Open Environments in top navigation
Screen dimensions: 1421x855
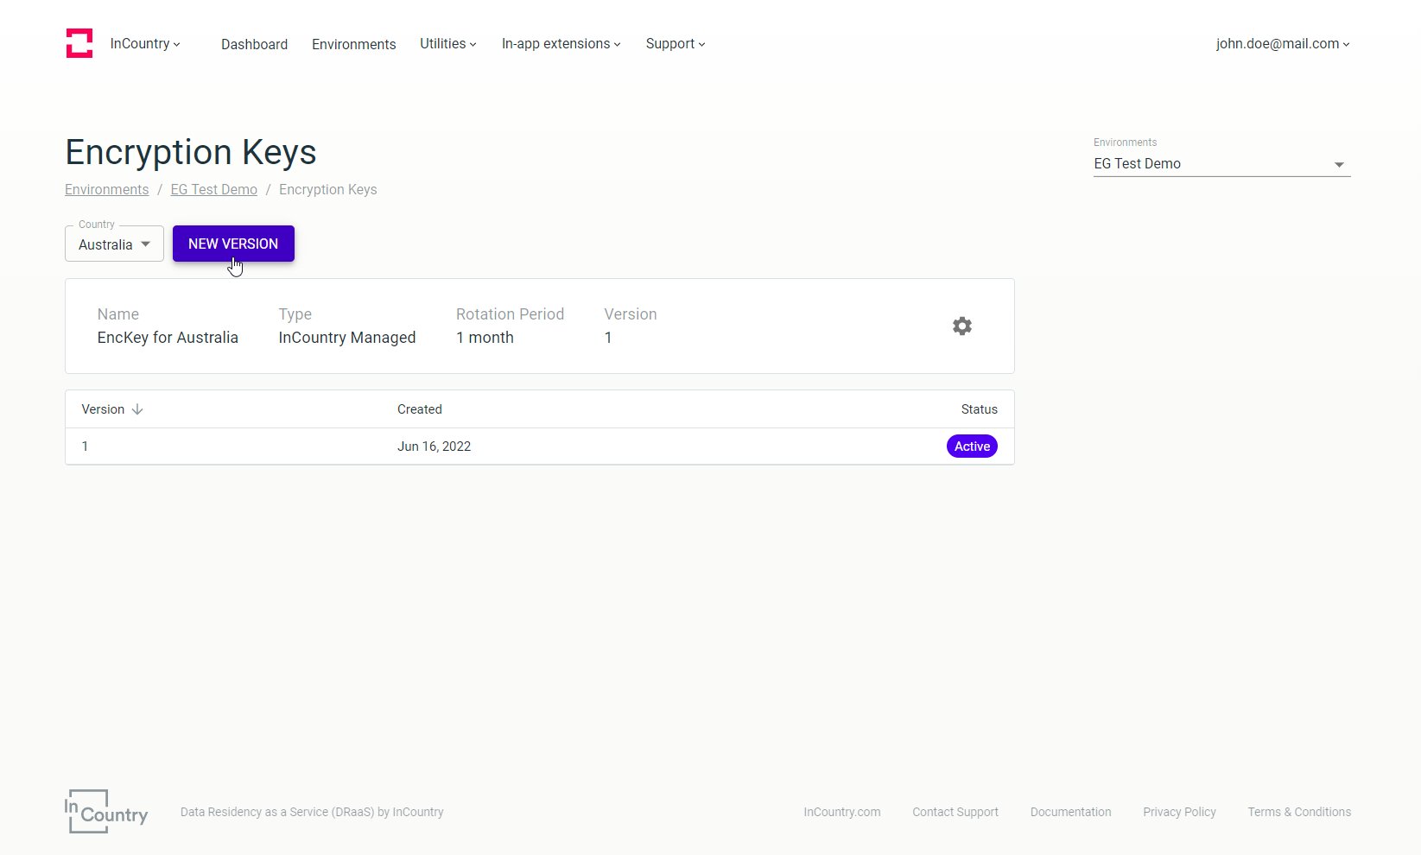354,44
